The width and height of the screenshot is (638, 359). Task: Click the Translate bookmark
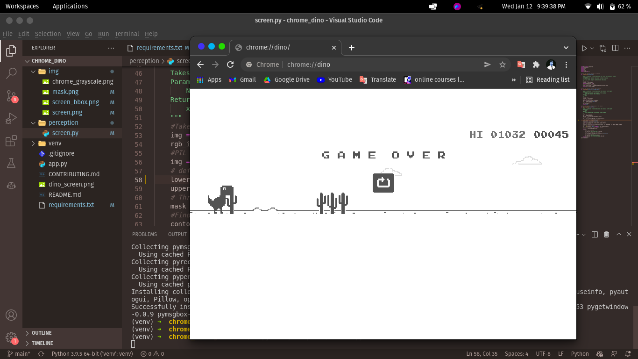[x=378, y=80]
